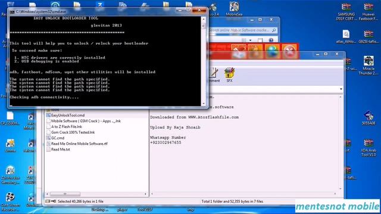The height and width of the screenshot is (214, 381).
Task: Click the drive icon in WinRAR status bar
Action: coord(48,201)
